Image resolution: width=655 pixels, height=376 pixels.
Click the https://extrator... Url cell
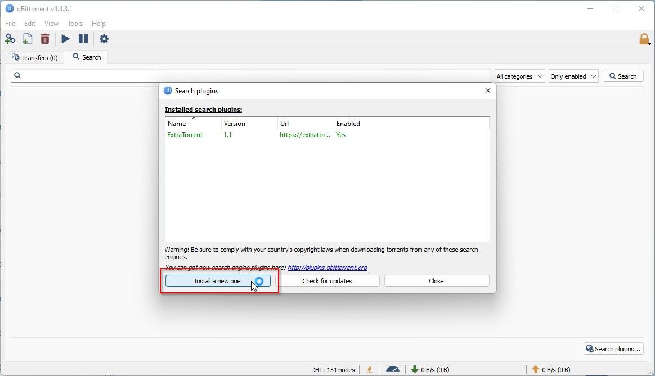pyautogui.click(x=305, y=135)
